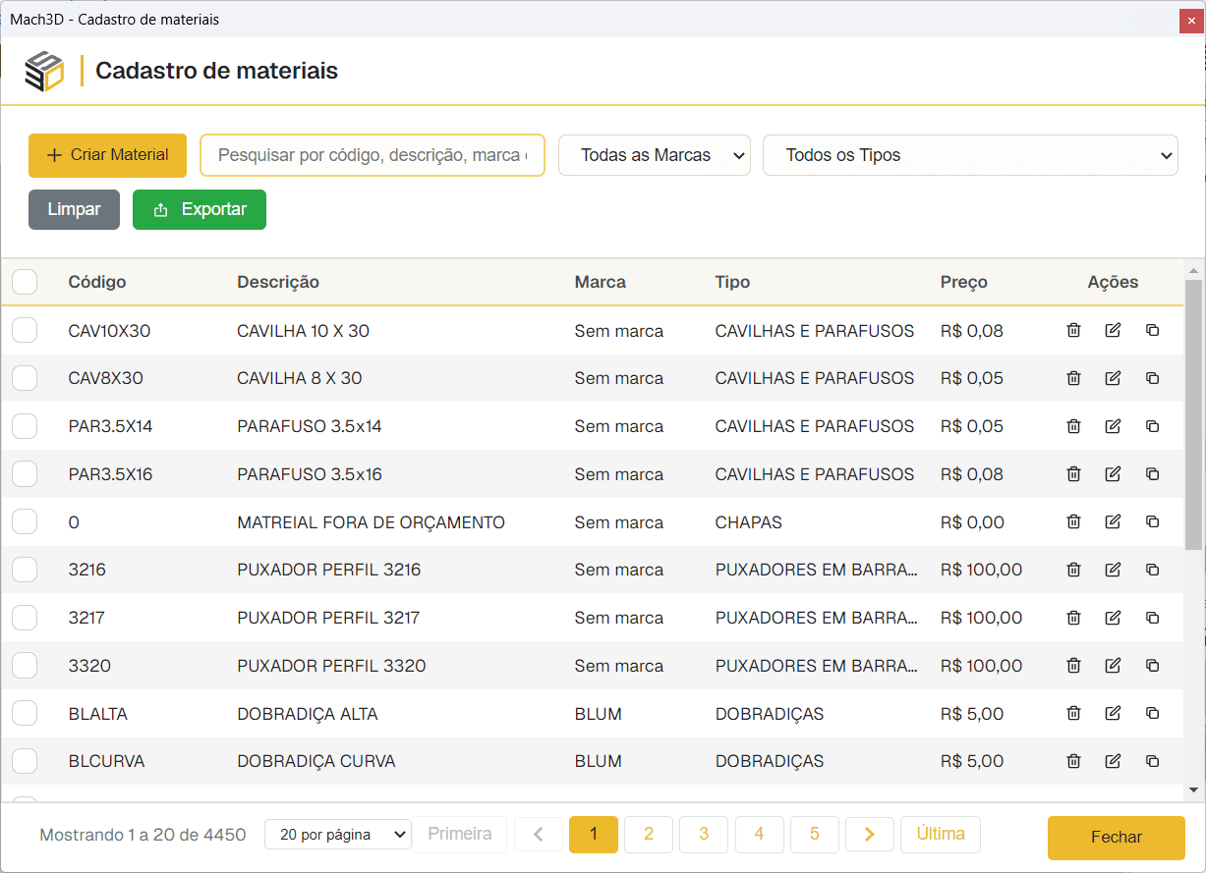Change the 20 por página selector
The image size is (1206, 873).
coord(338,835)
